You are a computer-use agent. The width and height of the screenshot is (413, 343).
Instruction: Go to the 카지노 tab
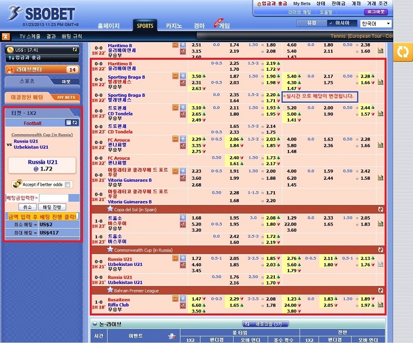(174, 26)
